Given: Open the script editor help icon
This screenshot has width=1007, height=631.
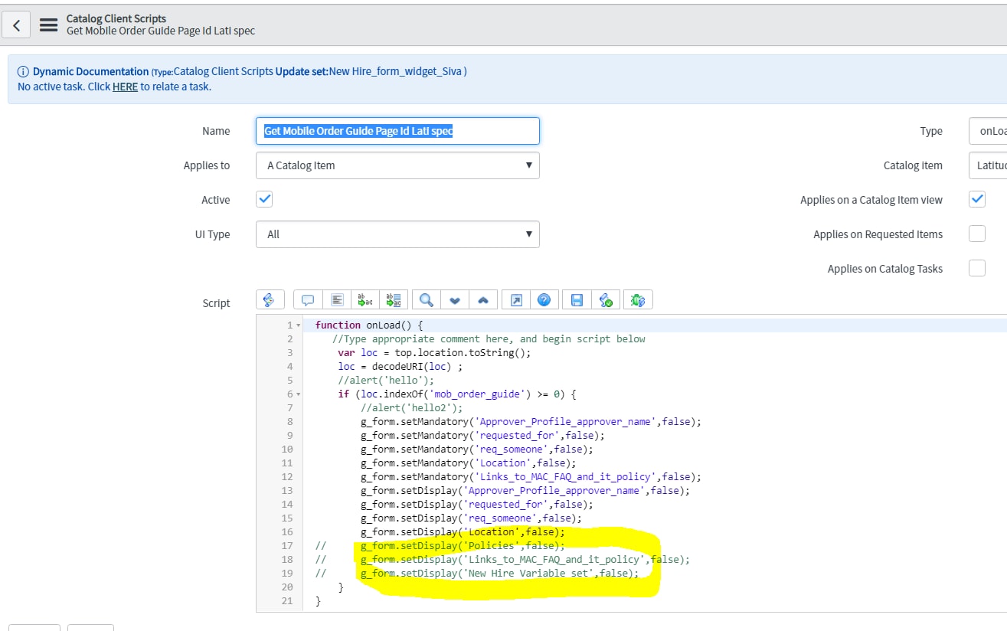Looking at the screenshot, I should pyautogui.click(x=544, y=299).
